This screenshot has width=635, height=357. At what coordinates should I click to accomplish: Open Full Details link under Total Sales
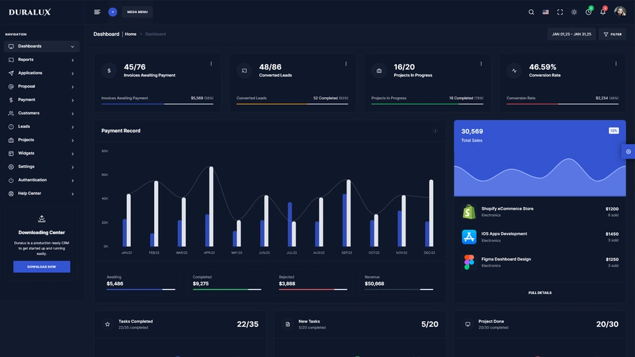coord(540,292)
